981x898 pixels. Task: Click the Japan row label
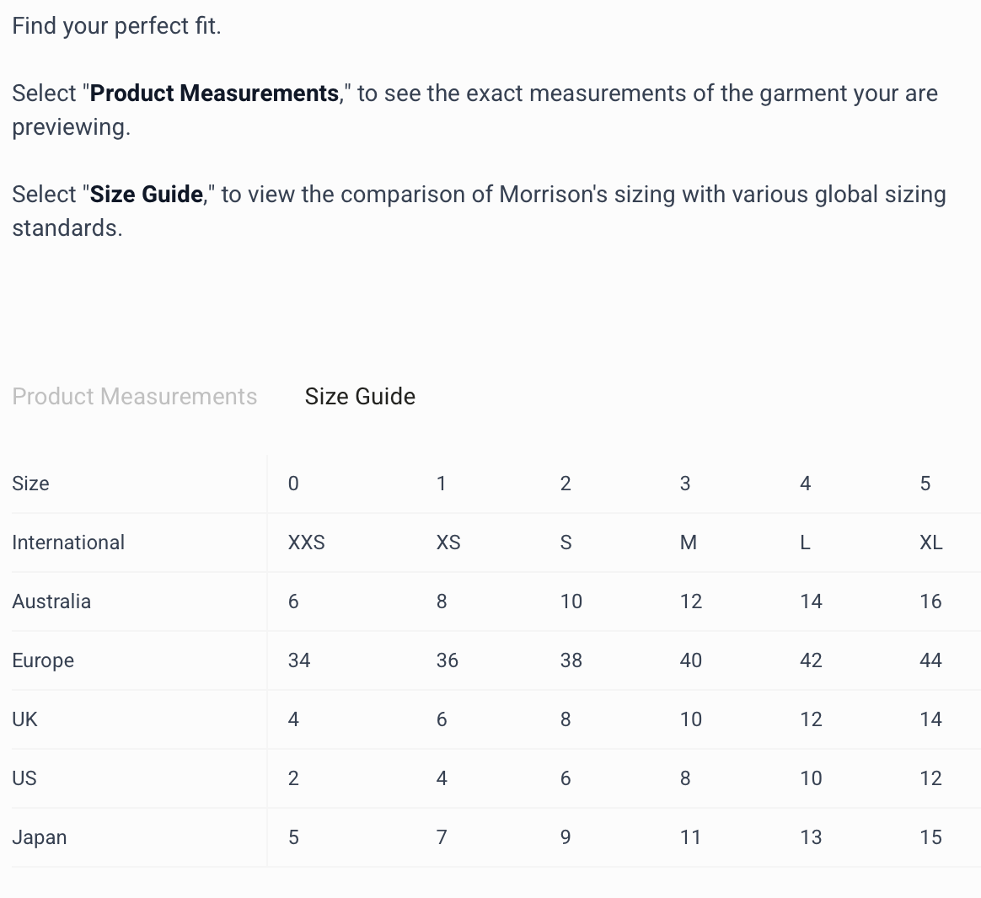(x=40, y=837)
